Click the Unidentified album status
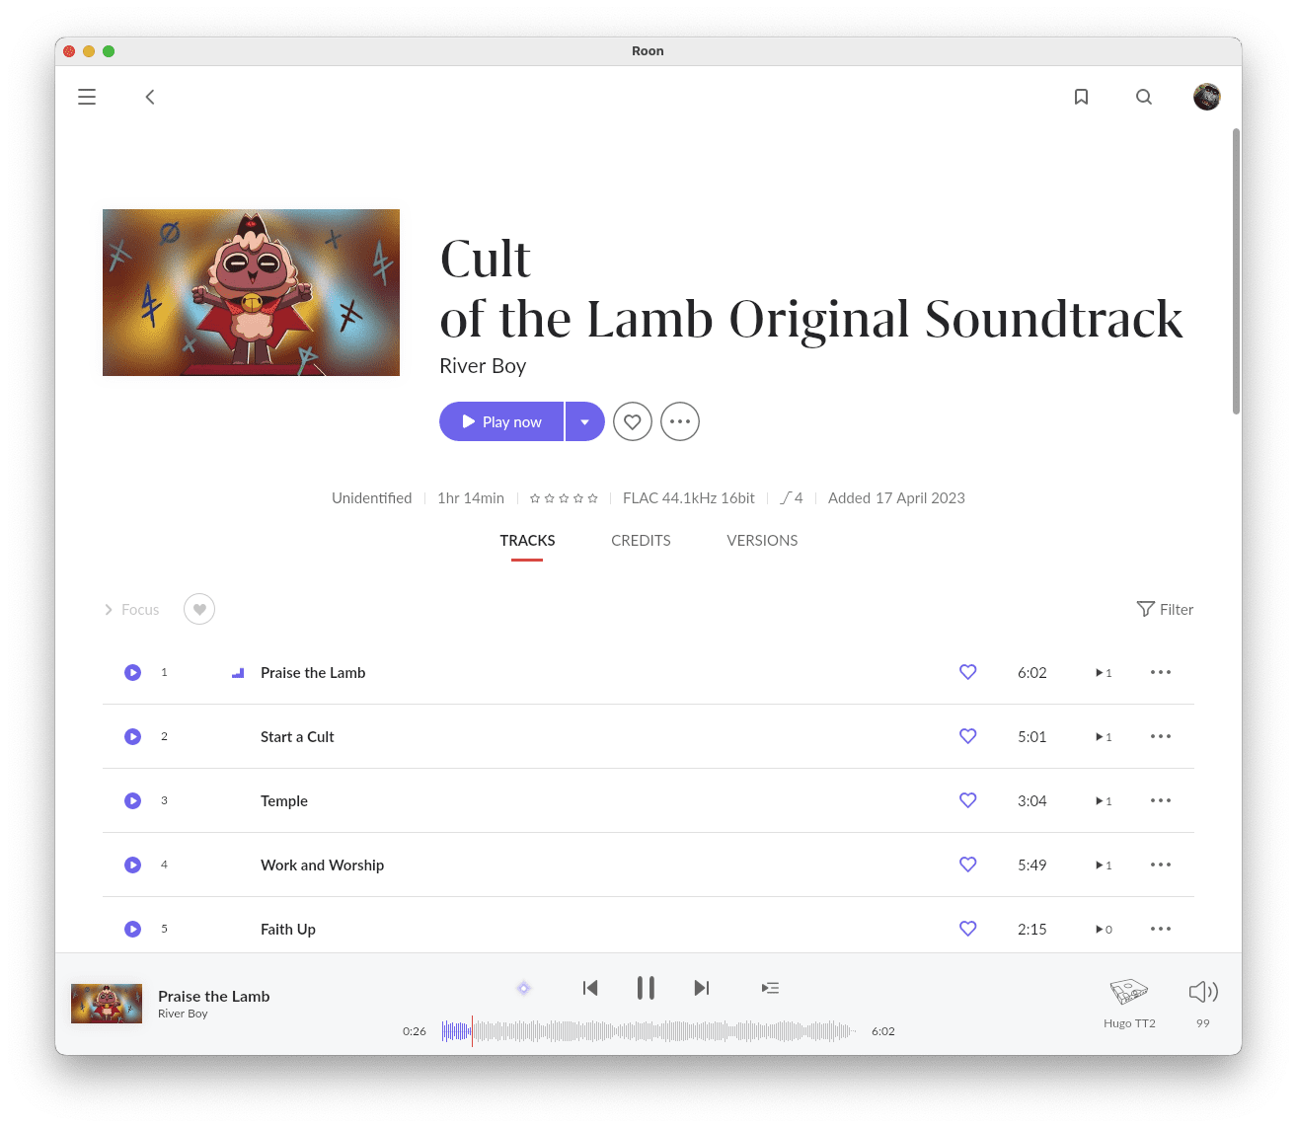The image size is (1297, 1128). (371, 498)
